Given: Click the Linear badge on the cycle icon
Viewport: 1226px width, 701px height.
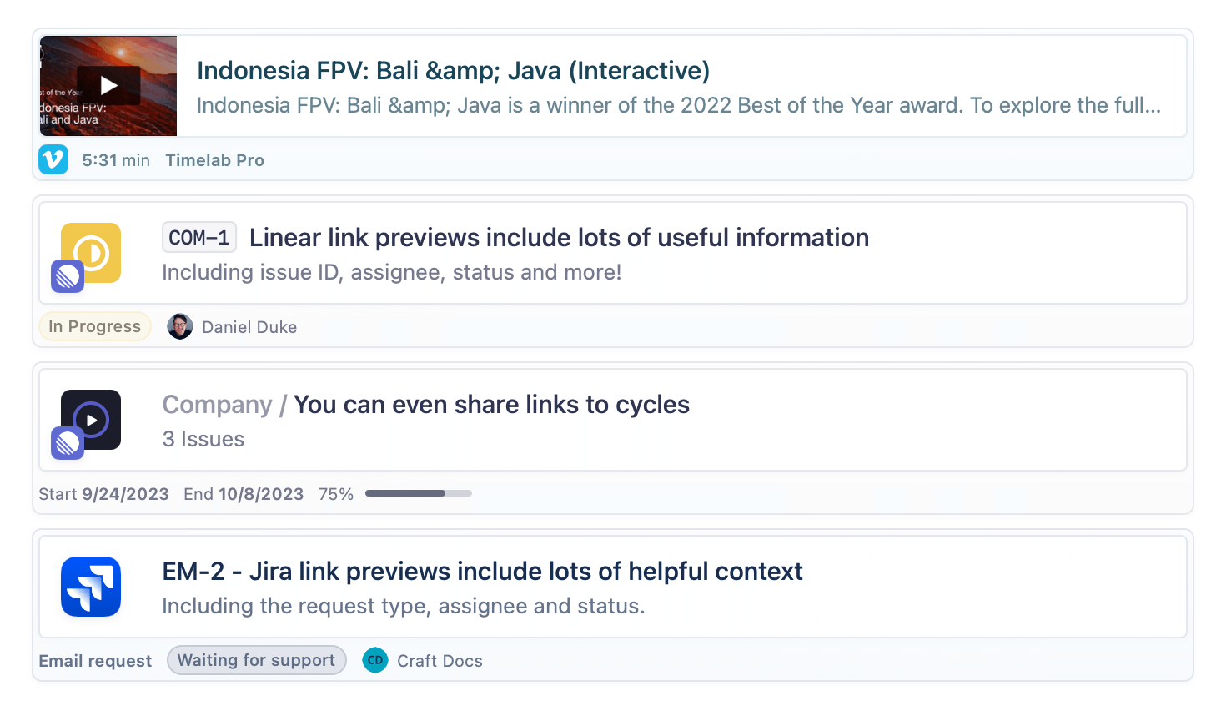Looking at the screenshot, I should pos(68,443).
